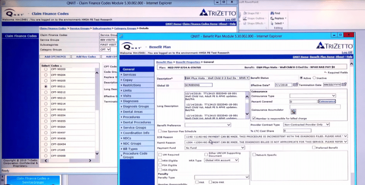The image size is (365, 185).
Task: Check HRA Eligible checkbox
Action: (160, 160)
